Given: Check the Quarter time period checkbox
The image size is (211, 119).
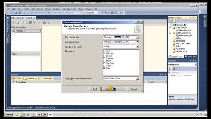Looking at the screenshot, I should [104, 56].
